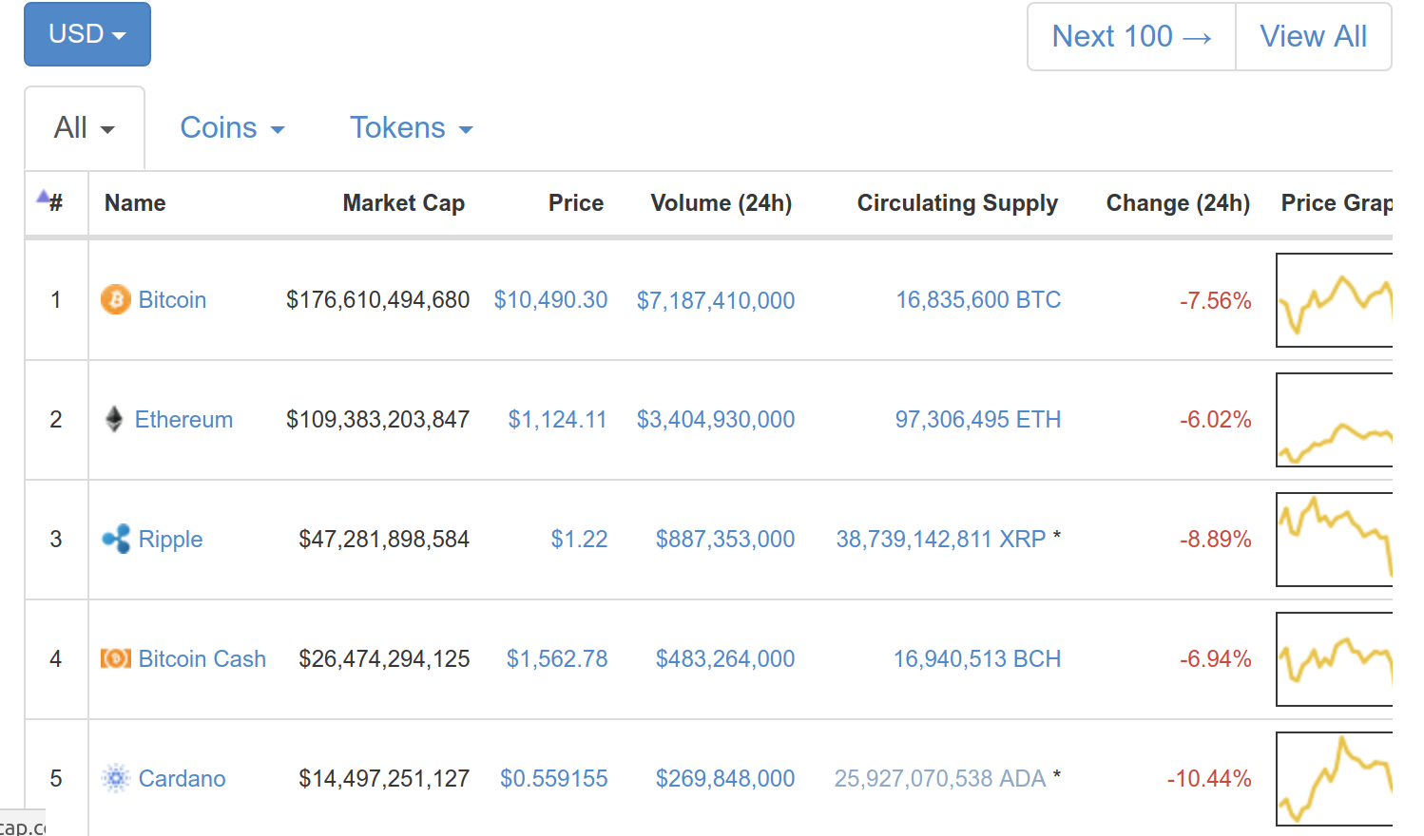This screenshot has width=1424, height=836.
Task: Click Bitcoin volume $7,187,410,000
Action: 716,301
